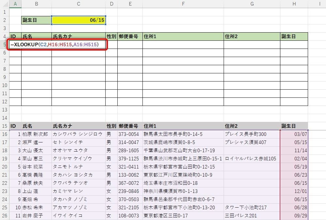
Task: Click the yellow birthday input cell
Action: (78, 20)
